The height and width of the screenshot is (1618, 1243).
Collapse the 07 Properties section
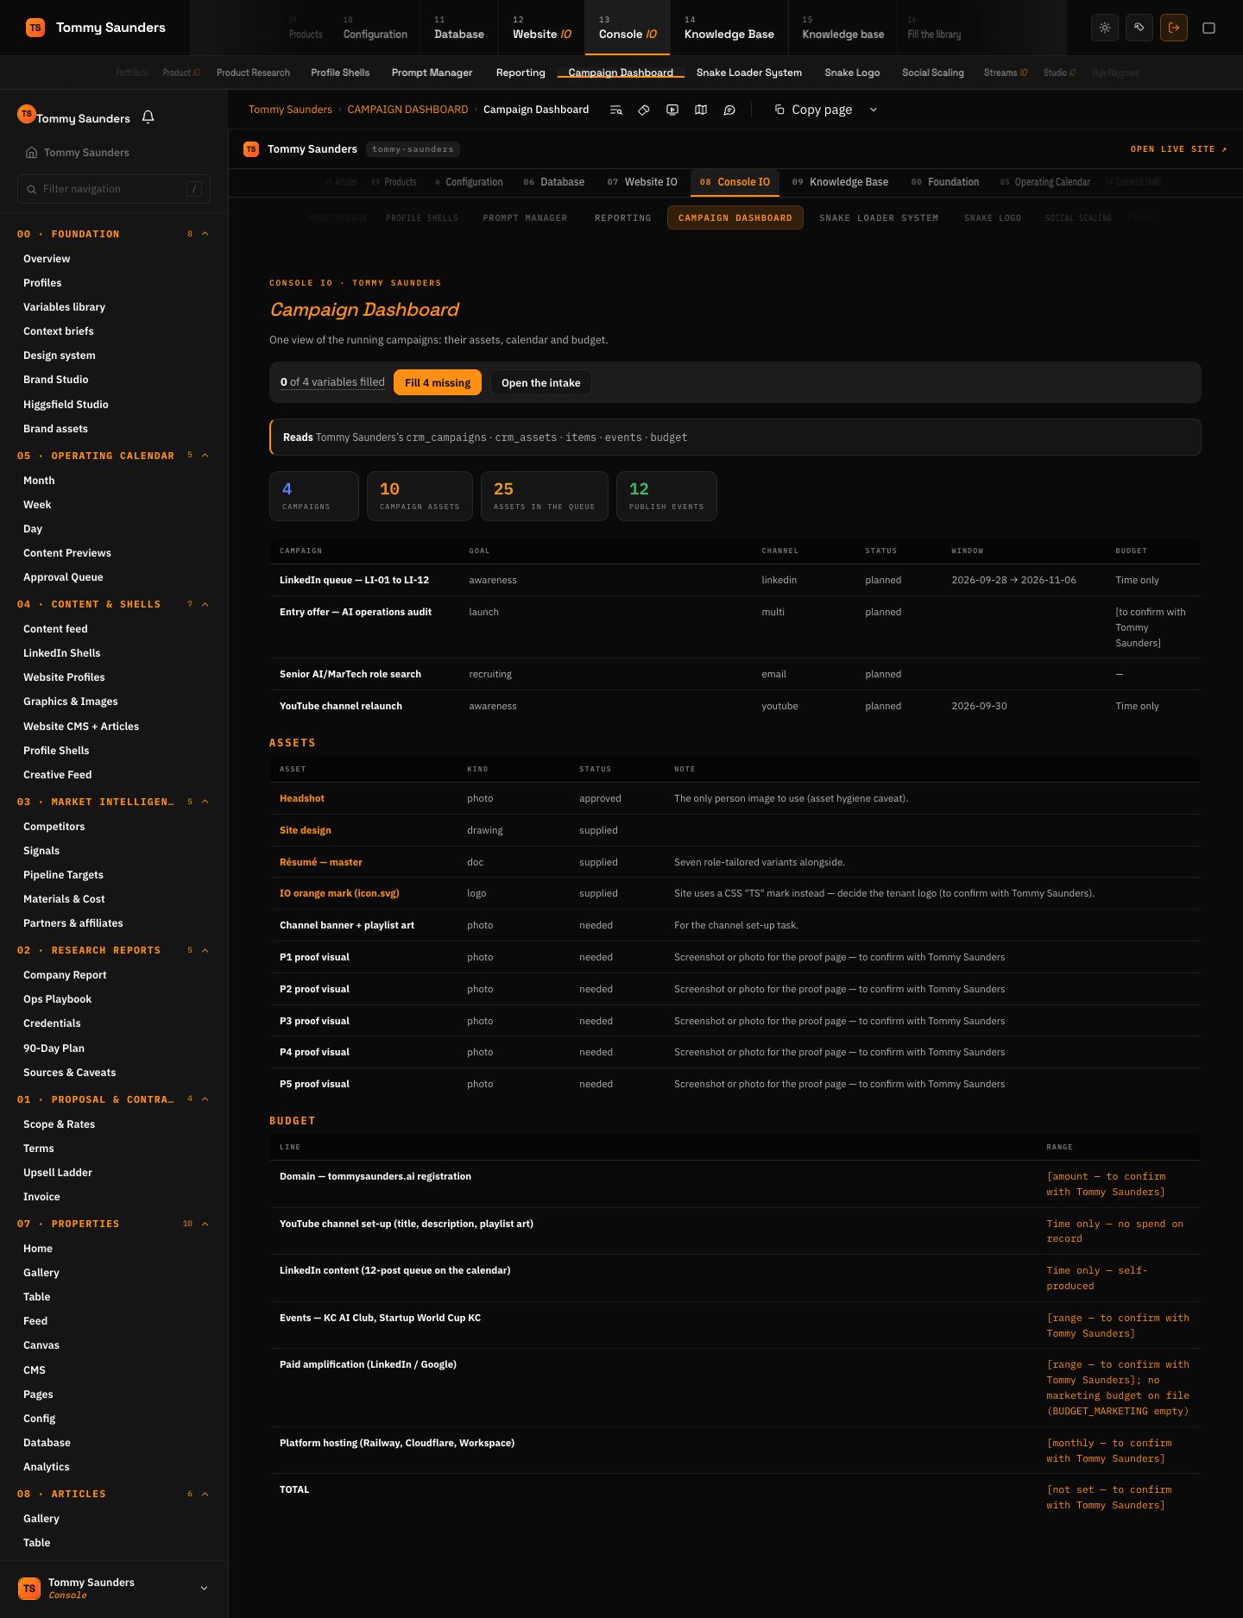click(205, 1224)
